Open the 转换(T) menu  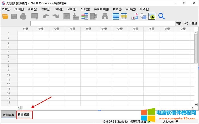coord(59,9)
